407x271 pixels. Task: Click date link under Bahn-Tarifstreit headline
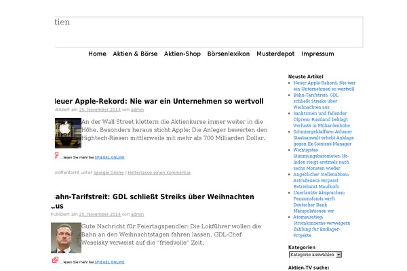point(100,215)
